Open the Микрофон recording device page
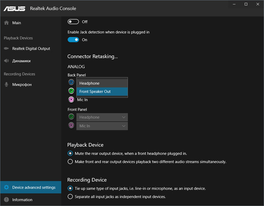This screenshot has width=264, height=206. pos(22,85)
